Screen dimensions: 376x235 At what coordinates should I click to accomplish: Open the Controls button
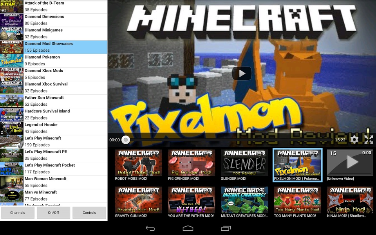tap(89, 212)
